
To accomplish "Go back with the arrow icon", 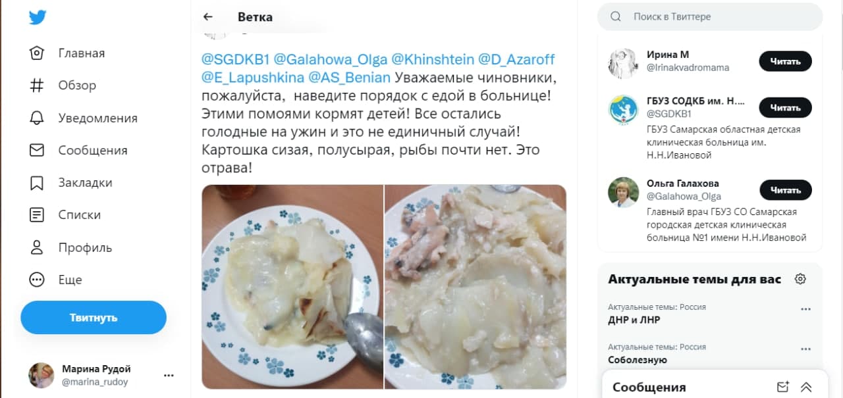I will click(x=208, y=17).
